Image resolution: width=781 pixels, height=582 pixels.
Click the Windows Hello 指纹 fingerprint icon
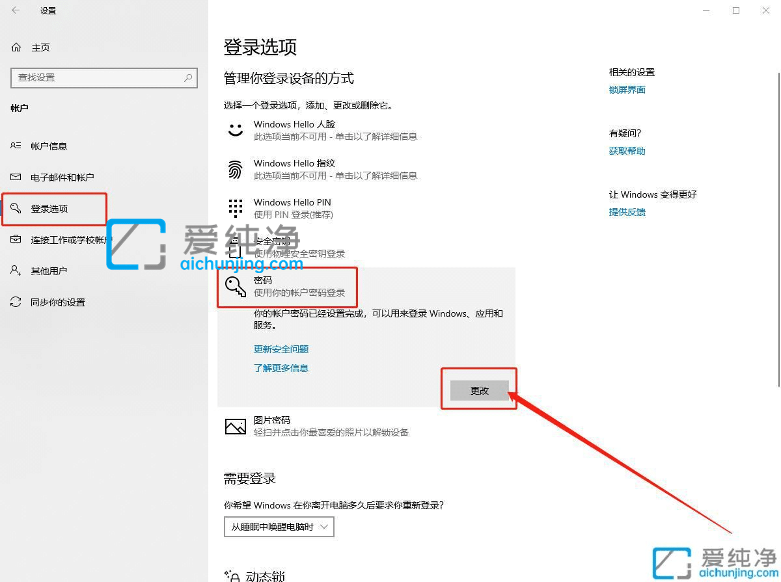tap(235, 169)
